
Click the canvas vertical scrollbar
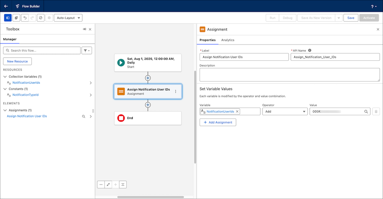click(195, 117)
